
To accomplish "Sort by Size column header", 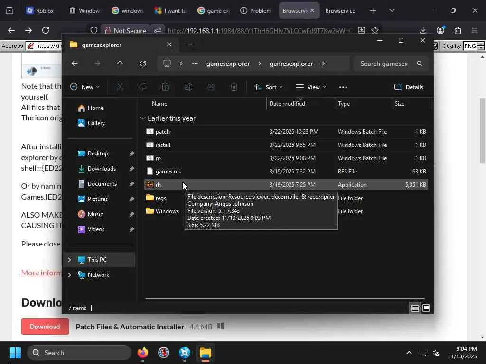I will [x=411, y=104].
